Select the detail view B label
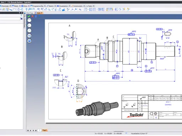The image size is (182, 136). (62, 47)
